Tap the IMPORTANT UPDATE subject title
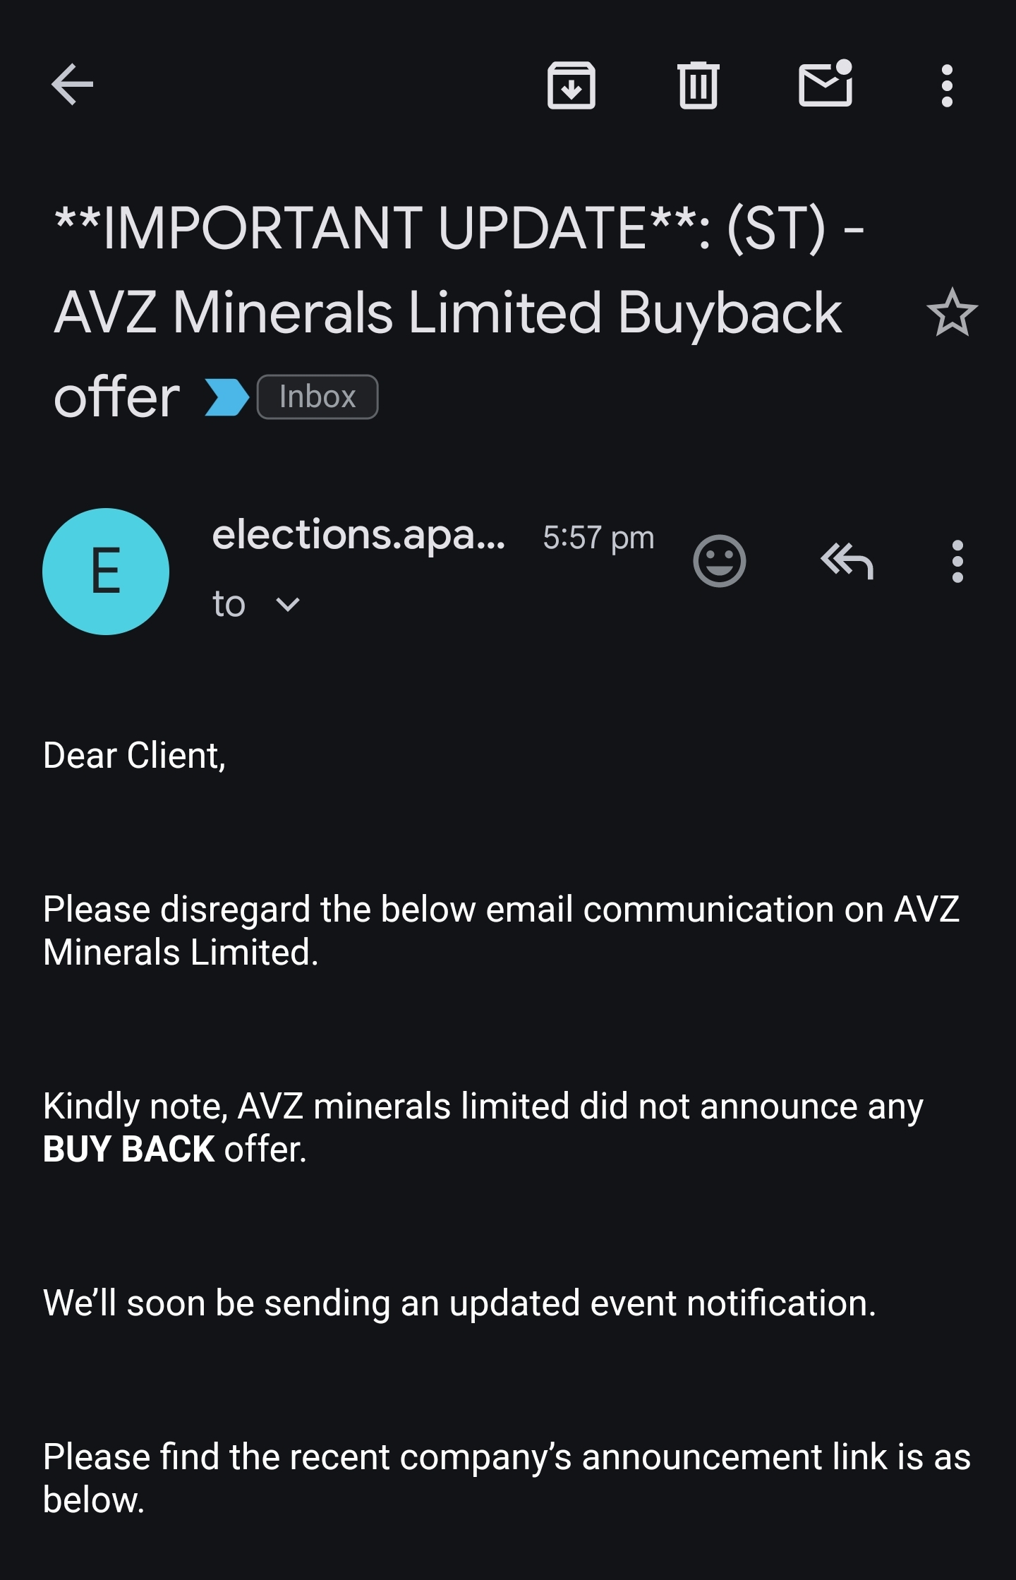Viewport: 1016px width, 1580px height. (459, 312)
